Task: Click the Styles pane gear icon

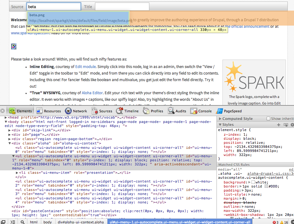Action: click(292, 125)
